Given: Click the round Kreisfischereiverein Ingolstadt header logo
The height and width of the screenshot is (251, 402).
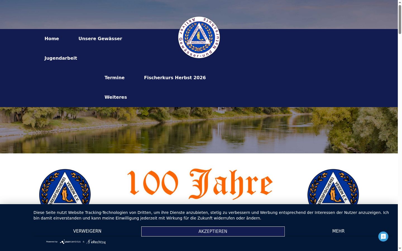Looking at the screenshot, I should coord(199,37).
